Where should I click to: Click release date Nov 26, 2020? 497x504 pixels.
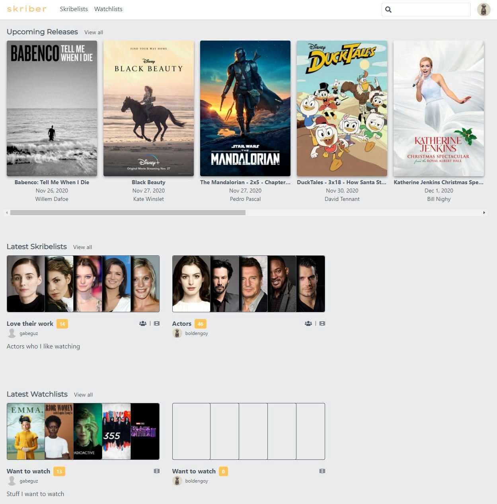[52, 191]
